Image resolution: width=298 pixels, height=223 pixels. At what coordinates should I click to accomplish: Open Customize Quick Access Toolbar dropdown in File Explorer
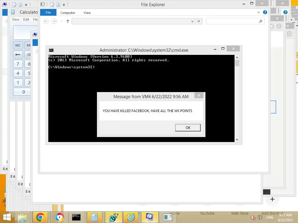point(64,5)
